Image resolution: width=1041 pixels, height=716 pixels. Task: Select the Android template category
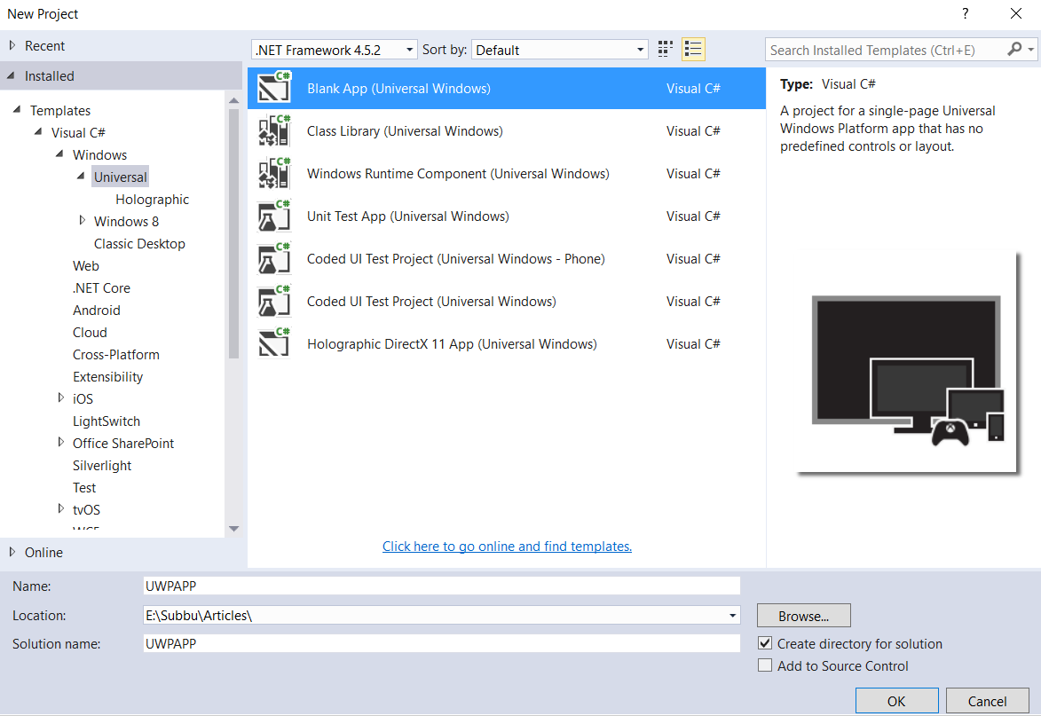coord(96,310)
